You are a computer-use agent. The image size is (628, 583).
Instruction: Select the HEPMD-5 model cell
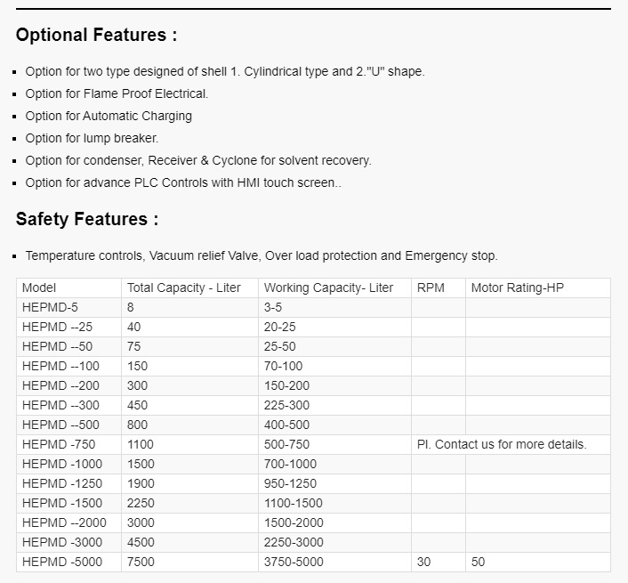click(x=50, y=308)
